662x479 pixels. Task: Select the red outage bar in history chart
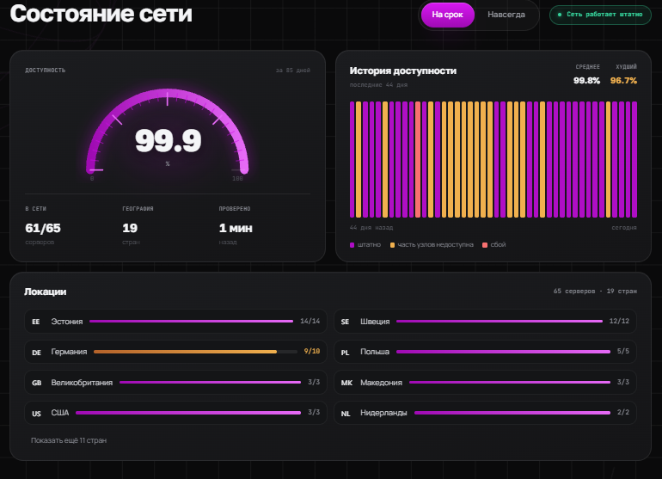[418, 159]
